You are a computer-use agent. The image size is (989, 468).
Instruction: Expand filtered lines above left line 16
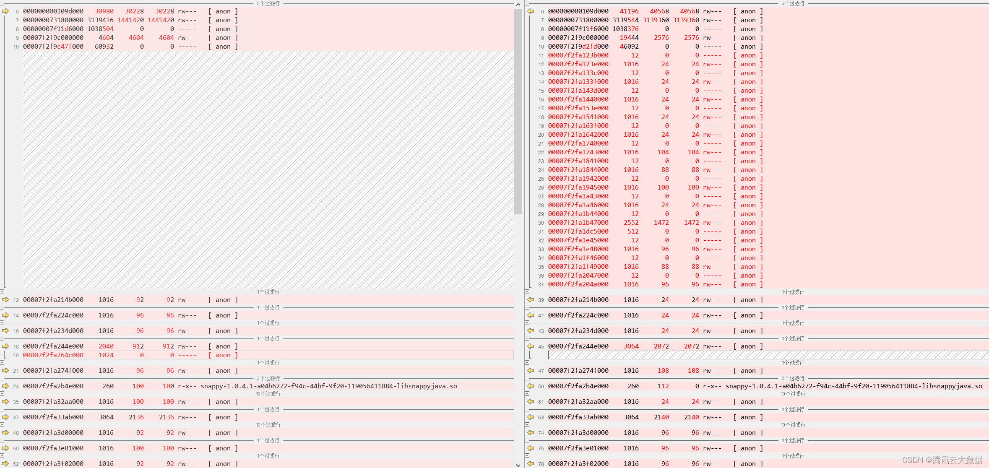click(x=2, y=323)
